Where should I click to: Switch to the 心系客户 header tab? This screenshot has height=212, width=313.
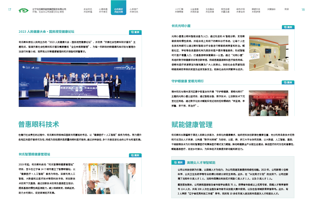click(134, 10)
